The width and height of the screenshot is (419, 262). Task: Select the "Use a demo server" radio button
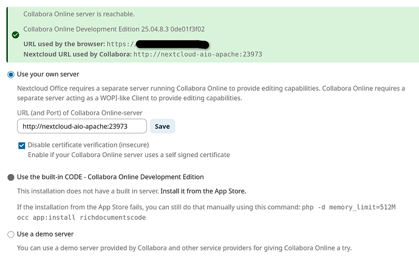pos(10,234)
